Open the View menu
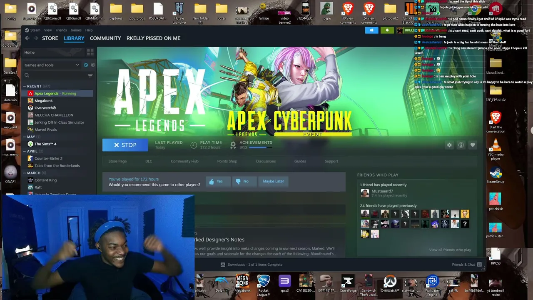The width and height of the screenshot is (533, 300). [48, 30]
